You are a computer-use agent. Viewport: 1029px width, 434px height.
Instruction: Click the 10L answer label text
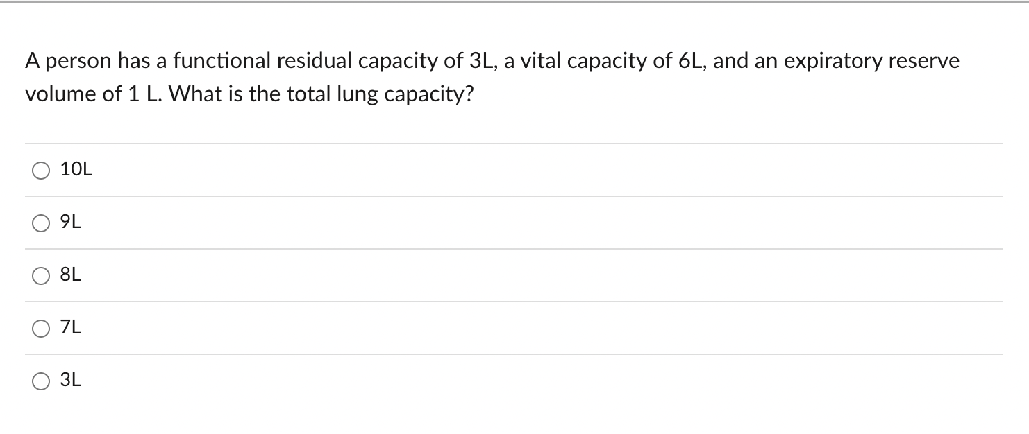point(75,168)
